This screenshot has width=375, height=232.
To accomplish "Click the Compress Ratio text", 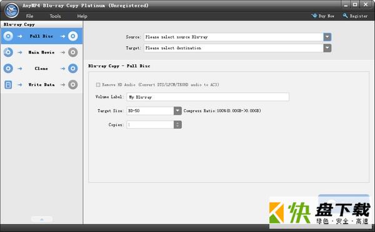I will click(x=222, y=111).
